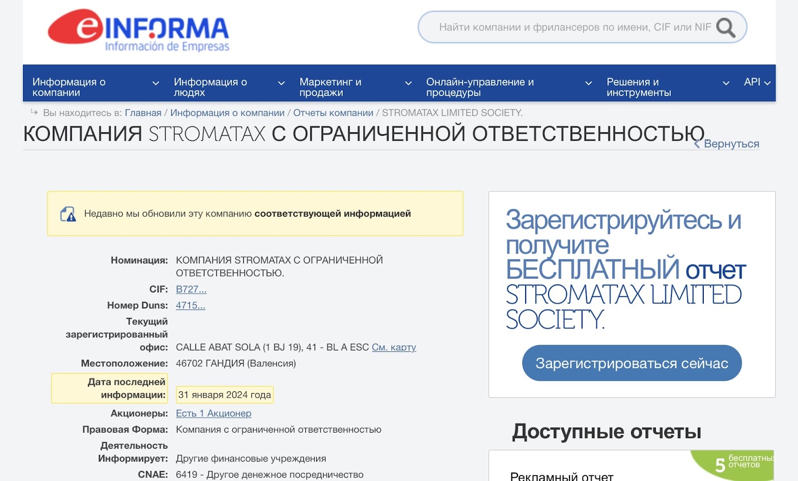Click CNAE '6419 - Другое денежное посредничество'

pos(270,475)
